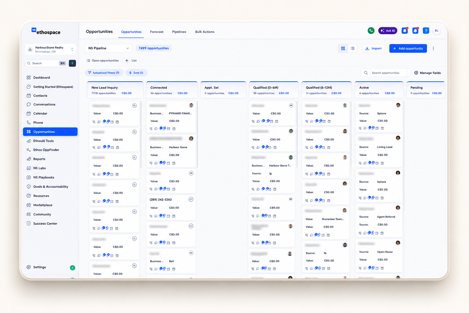
Task: Switch to list view layout
Action: pyautogui.click(x=353, y=48)
